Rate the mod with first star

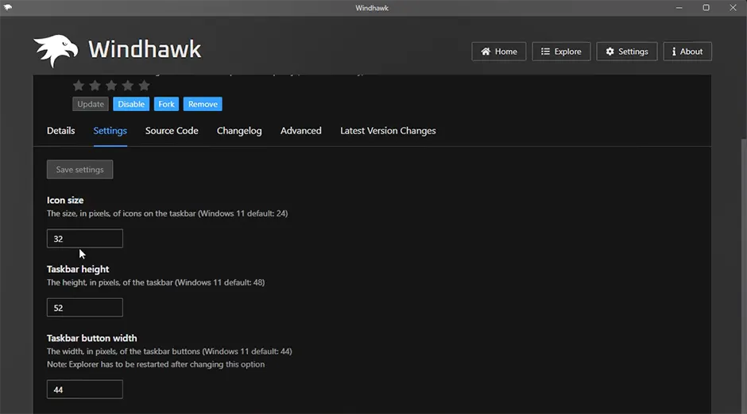pyautogui.click(x=79, y=86)
